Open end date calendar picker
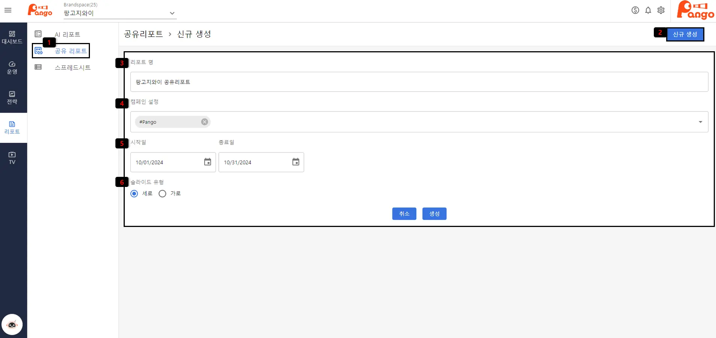 (296, 162)
